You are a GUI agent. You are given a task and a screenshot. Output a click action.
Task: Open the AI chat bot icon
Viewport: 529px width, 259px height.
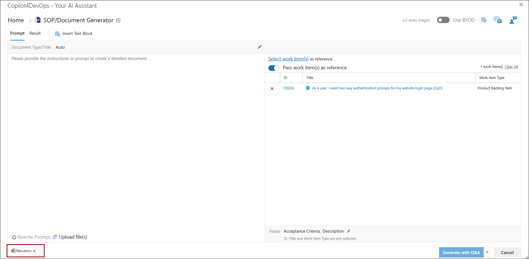click(x=498, y=20)
